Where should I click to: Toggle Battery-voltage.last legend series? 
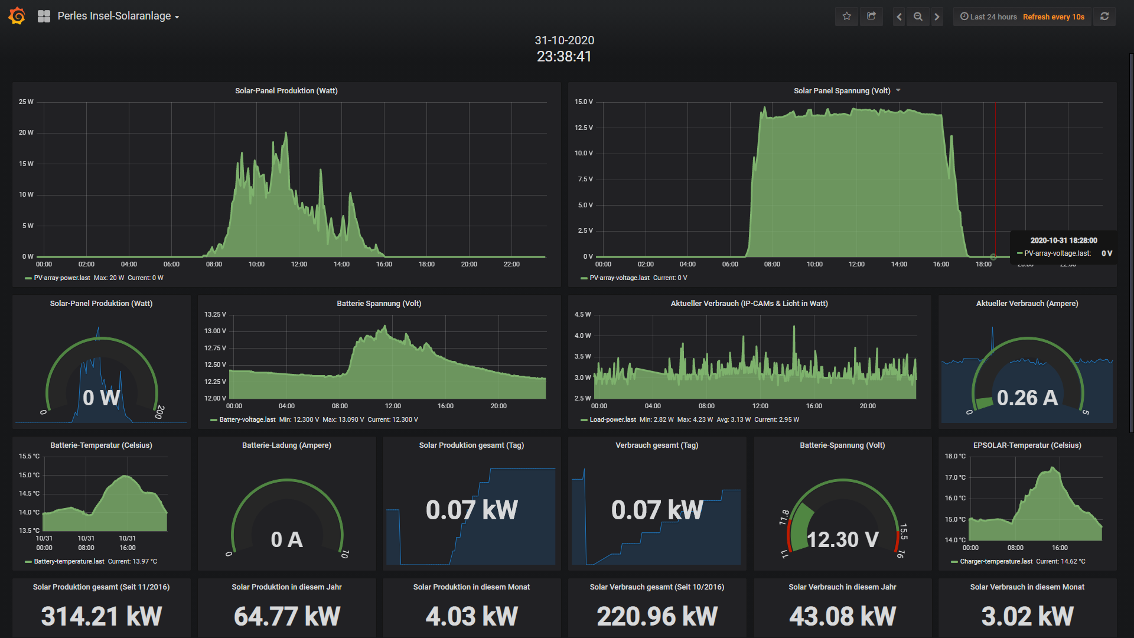point(247,419)
